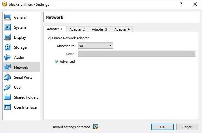The image size is (202, 133).
Task: Select the Network computers icon
Action: click(x=7, y=67)
